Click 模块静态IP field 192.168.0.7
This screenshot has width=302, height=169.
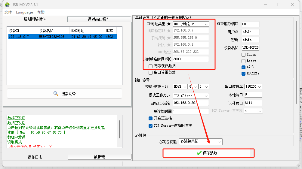tap(191, 31)
